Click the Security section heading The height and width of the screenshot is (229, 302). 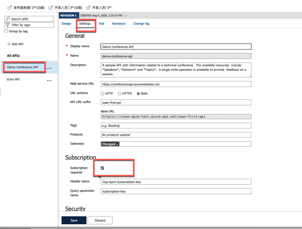75,209
